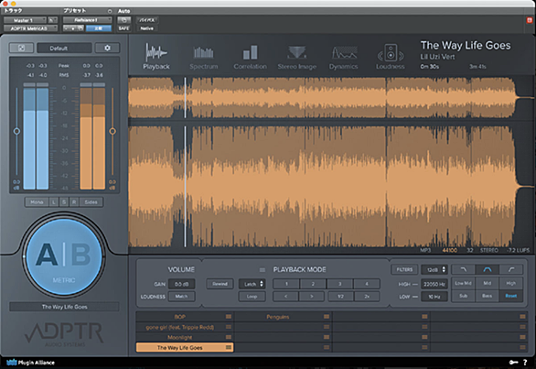The height and width of the screenshot is (369, 536).
Task: Open the Correlation meter view
Action: coord(251,58)
